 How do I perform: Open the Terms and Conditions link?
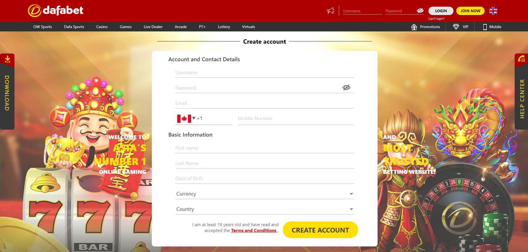254,230
